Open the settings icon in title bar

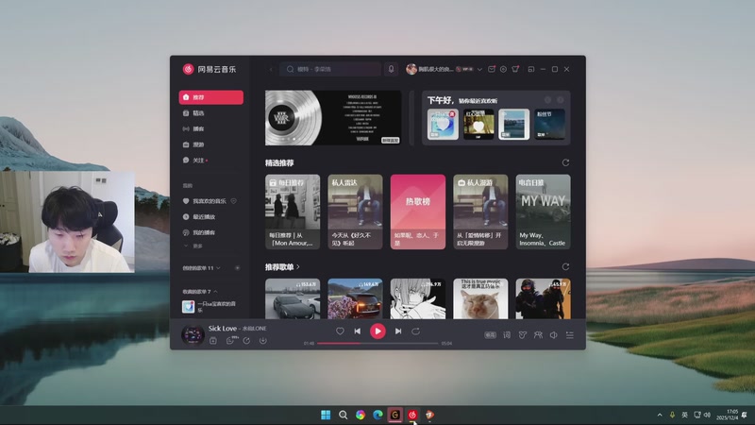click(x=503, y=69)
